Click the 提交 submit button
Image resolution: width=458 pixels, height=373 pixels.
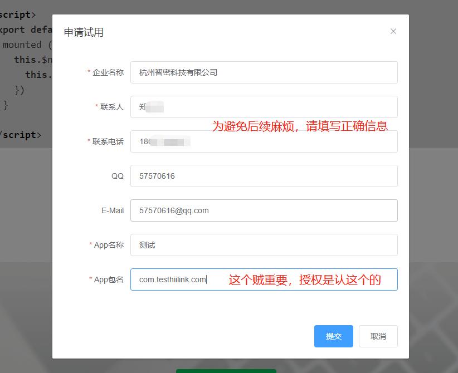[333, 336]
